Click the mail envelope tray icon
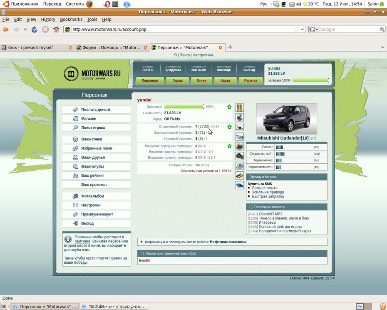Viewport: 387px width, 310px height. coord(292,4)
